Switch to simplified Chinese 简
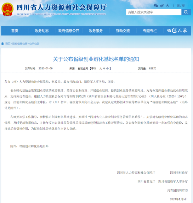The image size is (193, 203). 179,6
